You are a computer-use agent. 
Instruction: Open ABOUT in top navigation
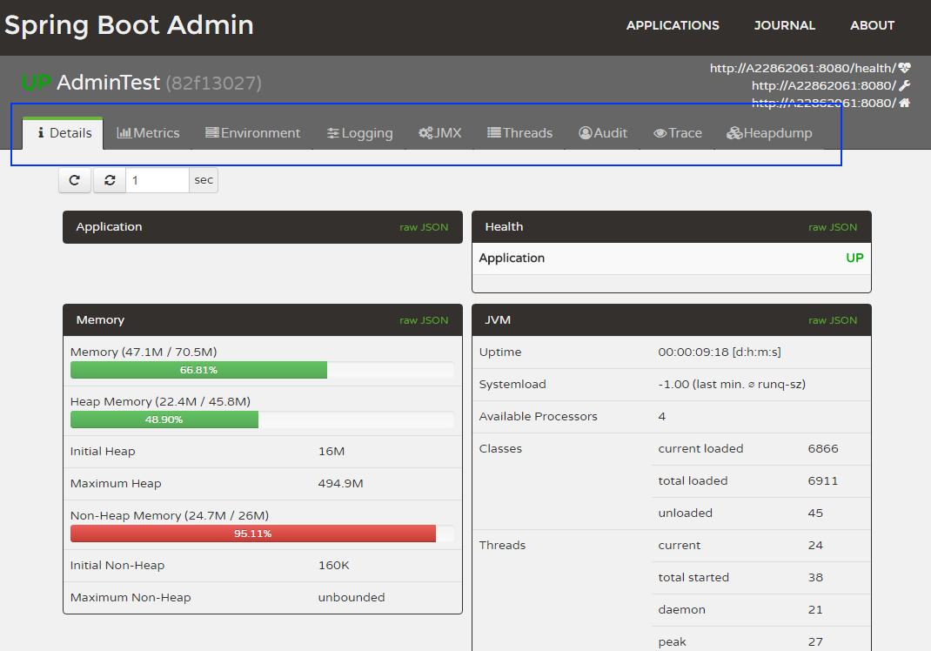click(872, 25)
